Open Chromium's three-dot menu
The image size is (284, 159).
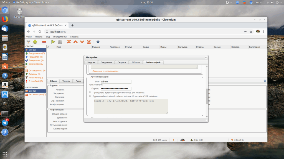pos(264,32)
